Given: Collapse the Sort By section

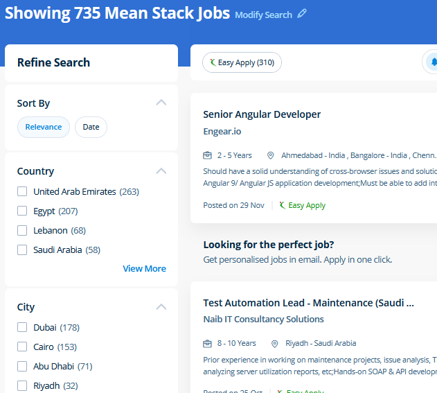Looking at the screenshot, I should point(161,103).
